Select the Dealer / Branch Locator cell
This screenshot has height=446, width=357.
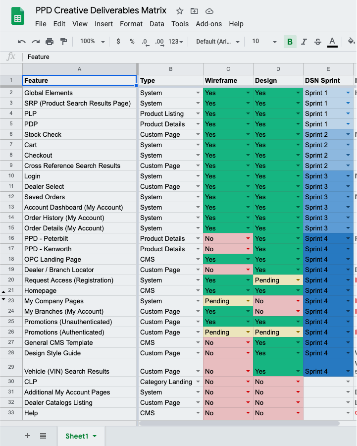point(80,270)
